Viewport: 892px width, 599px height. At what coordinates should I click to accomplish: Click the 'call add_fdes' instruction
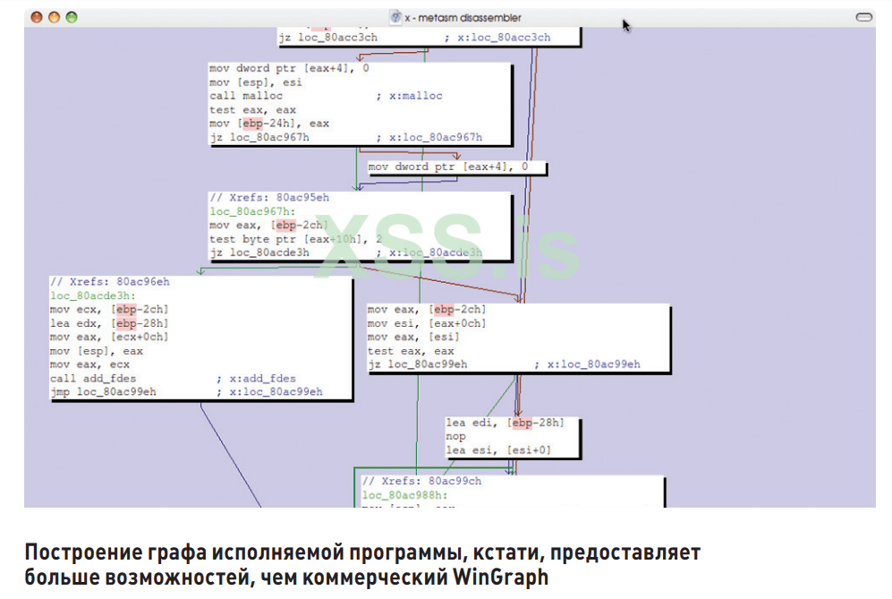click(x=93, y=379)
